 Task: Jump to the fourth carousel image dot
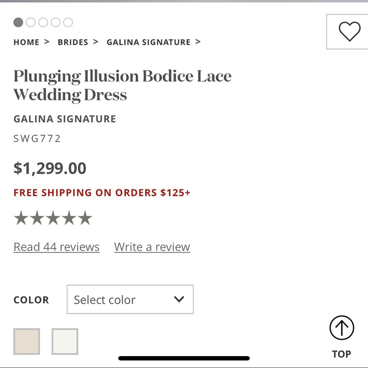pyautogui.click(x=56, y=22)
